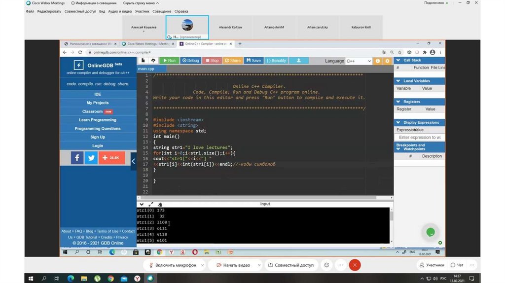Open the Webex reactions smiley icon
Screen dimensions: 505x283
pos(326,265)
